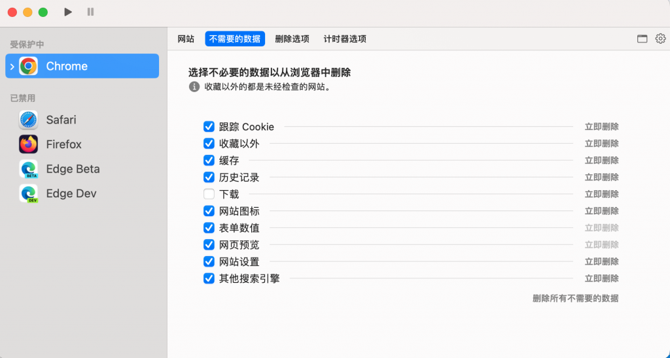Select the Safari label in 已禁用 list

click(x=61, y=120)
